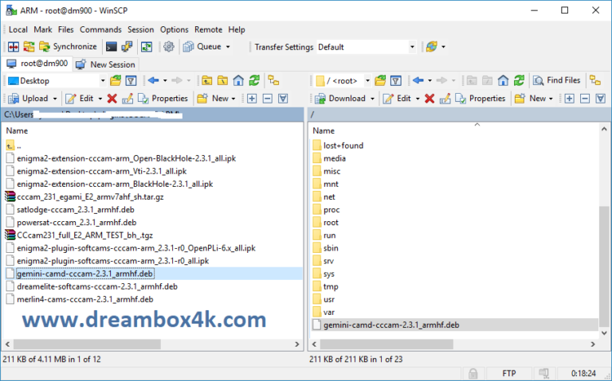Click the local Select Files plus icon
The width and height of the screenshot is (612, 381).
coord(252,99)
